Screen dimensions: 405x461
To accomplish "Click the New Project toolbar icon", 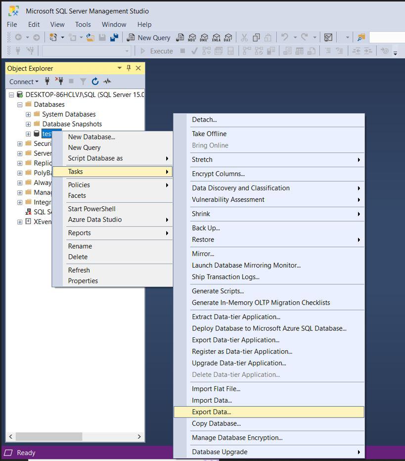I will (53, 37).
